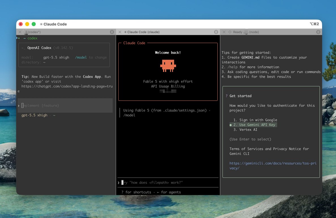Image resolution: width=336 pixels, height=218 pixels.
Task: Click the prompt arrow icon beside ~ codex
Action: pyautogui.click(x=18, y=38)
